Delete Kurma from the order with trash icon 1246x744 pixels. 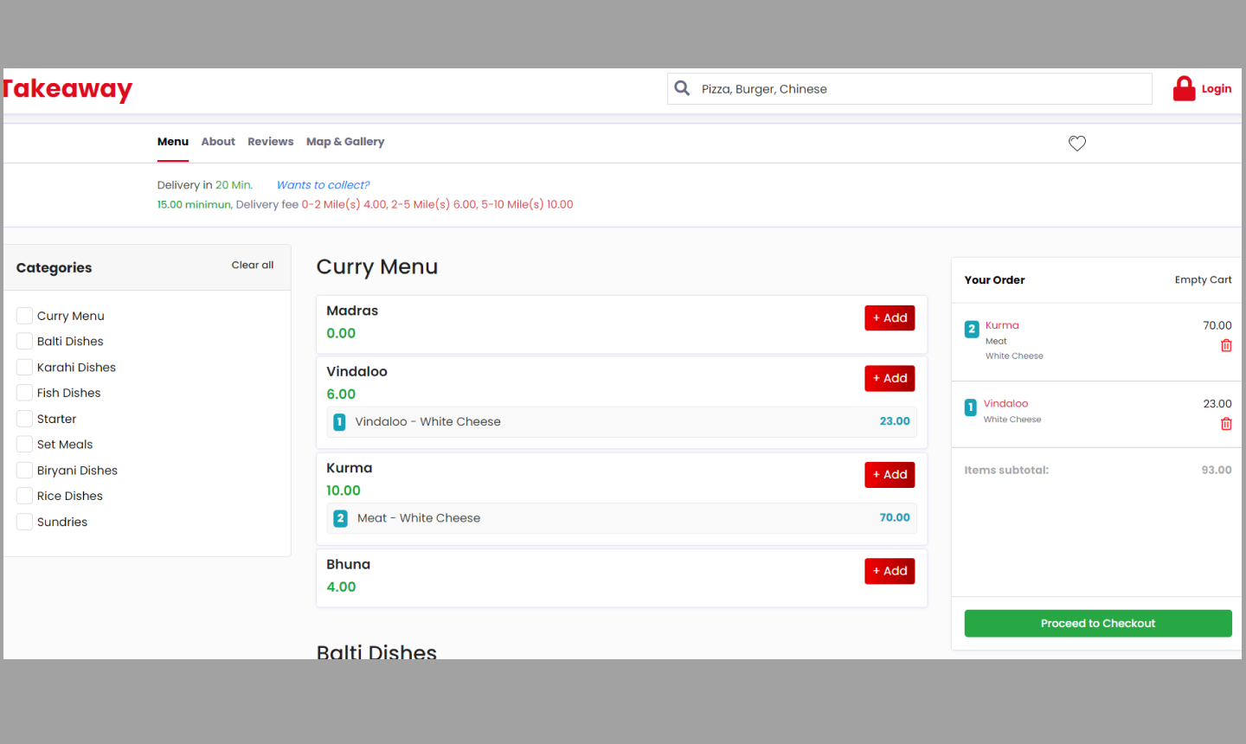pyautogui.click(x=1225, y=346)
